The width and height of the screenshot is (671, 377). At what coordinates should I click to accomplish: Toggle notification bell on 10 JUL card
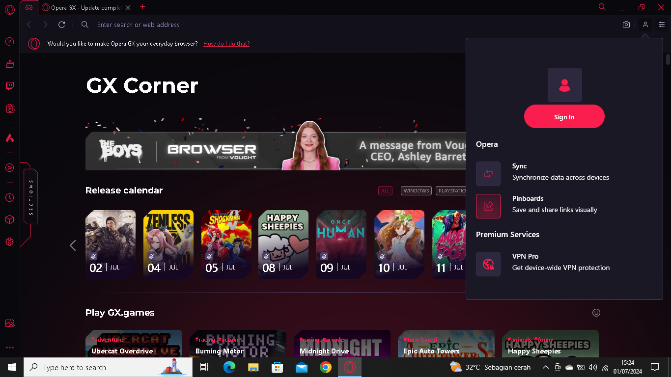[x=382, y=256]
